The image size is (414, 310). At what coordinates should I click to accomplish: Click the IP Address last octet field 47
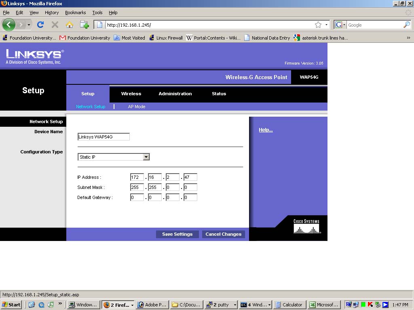pyautogui.click(x=190, y=177)
